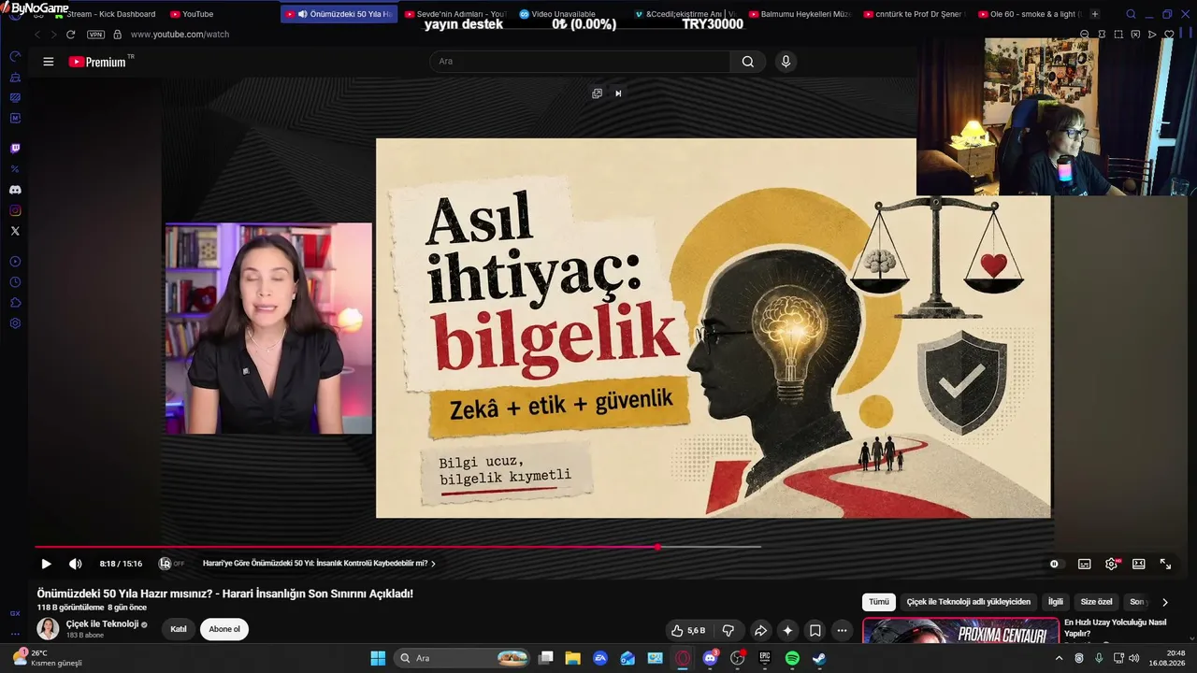The width and height of the screenshot is (1197, 673).
Task: Toggle subtitles in the video player
Action: tap(1085, 564)
